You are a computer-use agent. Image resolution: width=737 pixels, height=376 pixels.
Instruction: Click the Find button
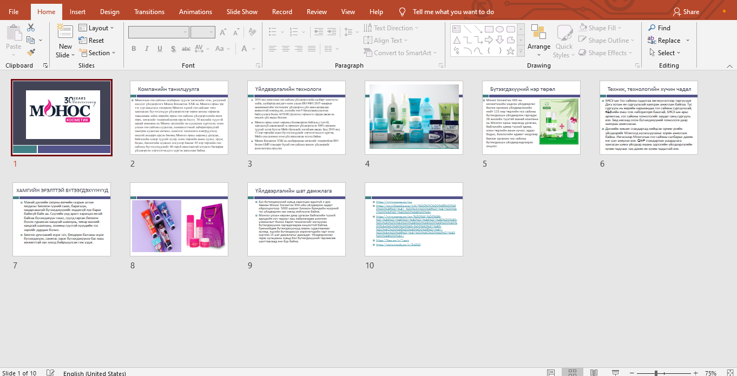click(x=659, y=28)
